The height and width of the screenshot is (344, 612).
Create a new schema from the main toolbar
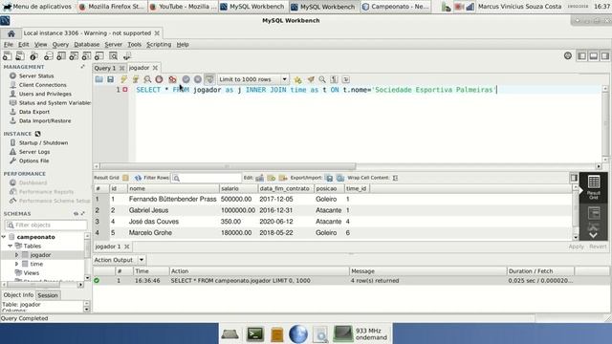pyautogui.click(x=49, y=56)
